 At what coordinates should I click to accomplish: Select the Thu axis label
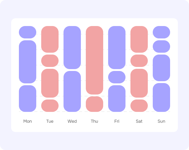[94, 121]
